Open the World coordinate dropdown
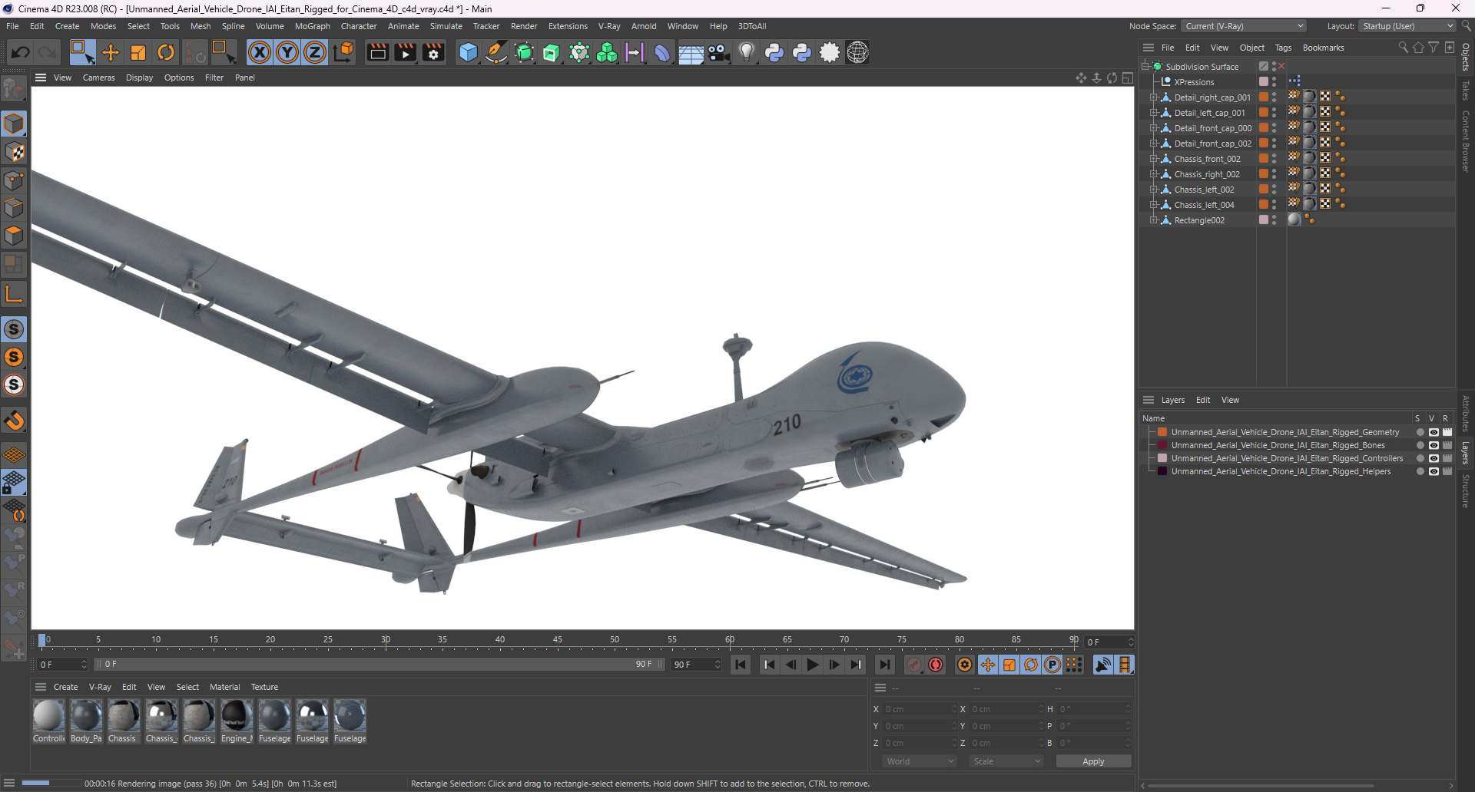Image resolution: width=1475 pixels, height=792 pixels. coord(919,761)
